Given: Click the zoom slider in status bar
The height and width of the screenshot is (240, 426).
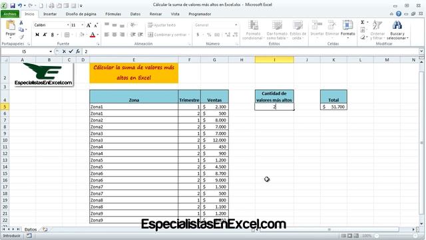Looking at the screenshot, I should (395, 235).
